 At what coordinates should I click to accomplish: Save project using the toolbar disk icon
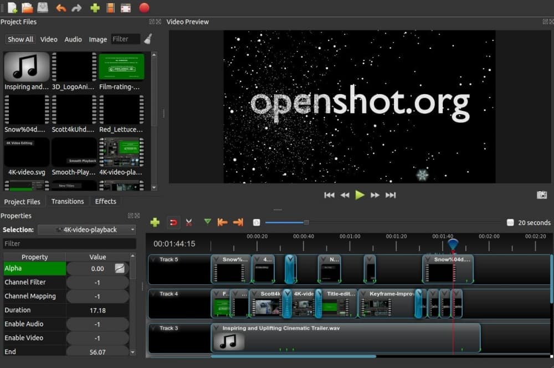click(x=43, y=7)
